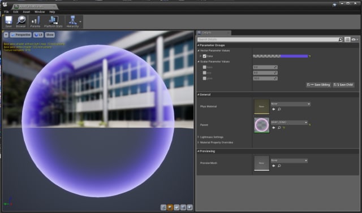The image size is (362, 213).
Task: Browse to Phys Material with its magnifier
Action: click(x=279, y=109)
